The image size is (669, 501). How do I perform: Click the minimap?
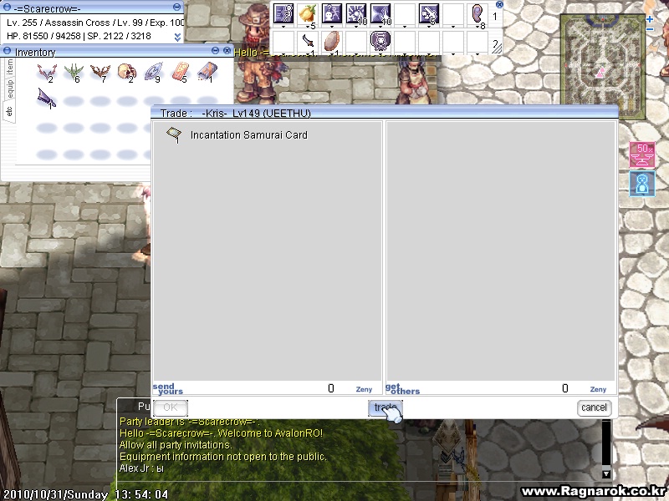tap(602, 66)
